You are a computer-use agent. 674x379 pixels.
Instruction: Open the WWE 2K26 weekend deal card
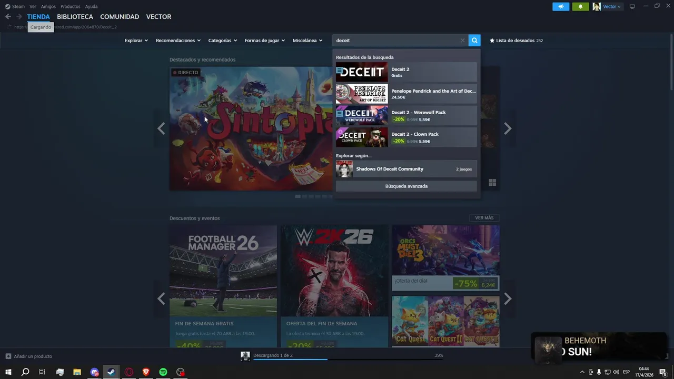click(334, 286)
